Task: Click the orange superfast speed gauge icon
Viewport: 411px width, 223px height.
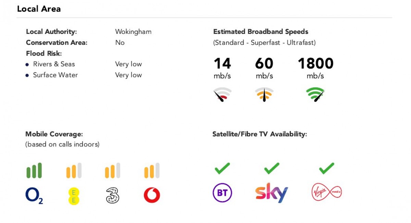Action: 264,95
